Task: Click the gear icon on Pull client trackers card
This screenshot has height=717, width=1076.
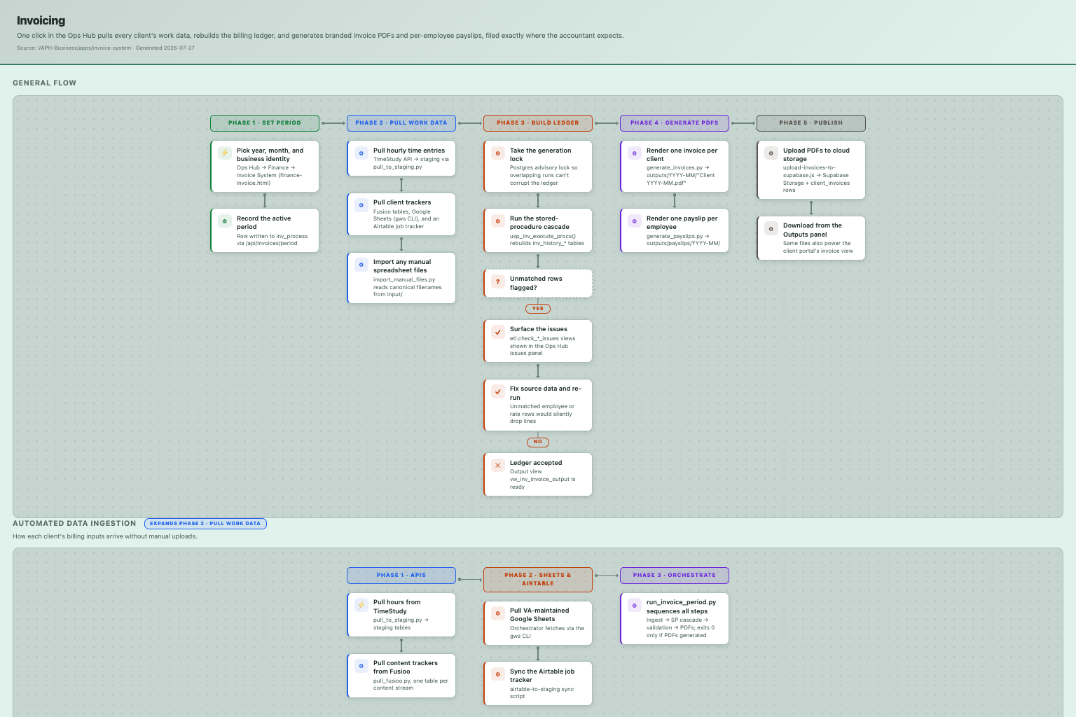Action: click(361, 204)
